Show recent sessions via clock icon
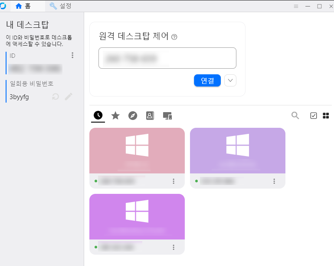This screenshot has width=334, height=266. tap(98, 115)
